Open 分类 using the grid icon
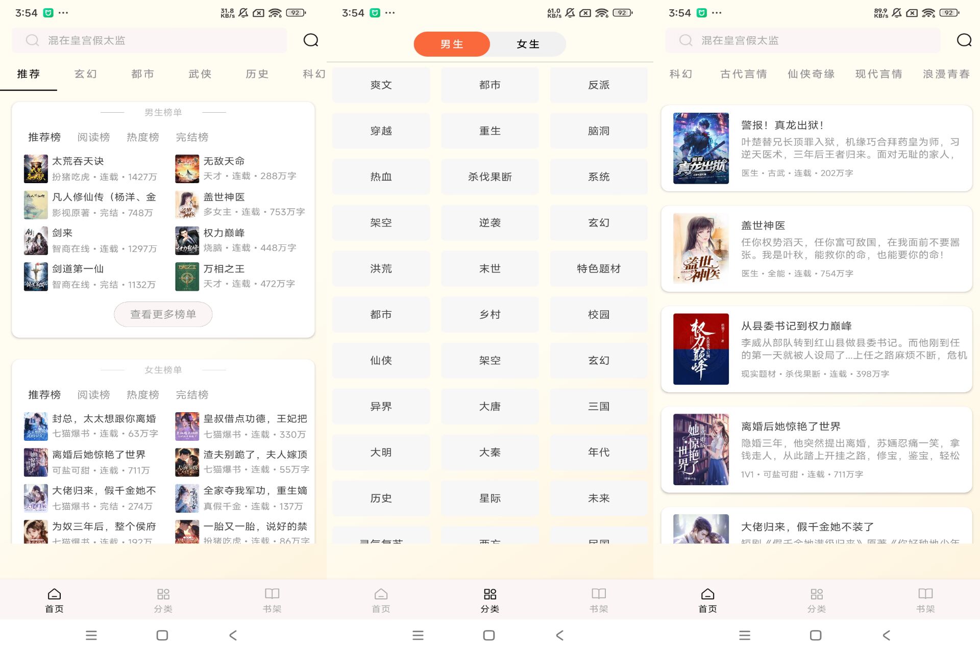 tap(489, 598)
